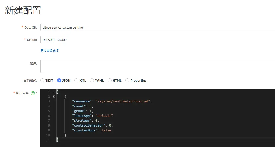
Task: Select the XML format radio button
Action: coord(76,80)
